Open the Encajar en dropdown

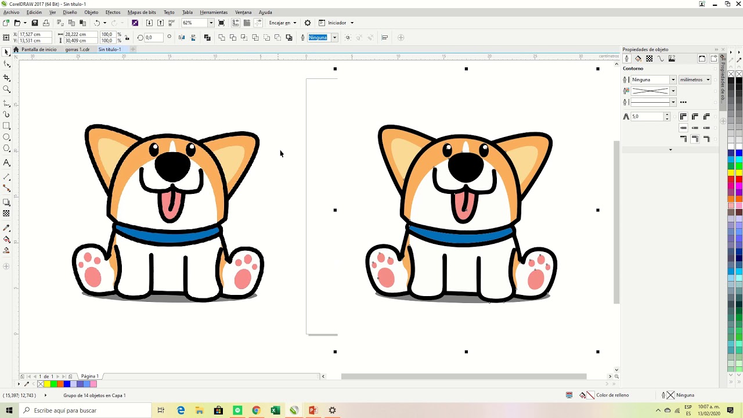click(283, 23)
